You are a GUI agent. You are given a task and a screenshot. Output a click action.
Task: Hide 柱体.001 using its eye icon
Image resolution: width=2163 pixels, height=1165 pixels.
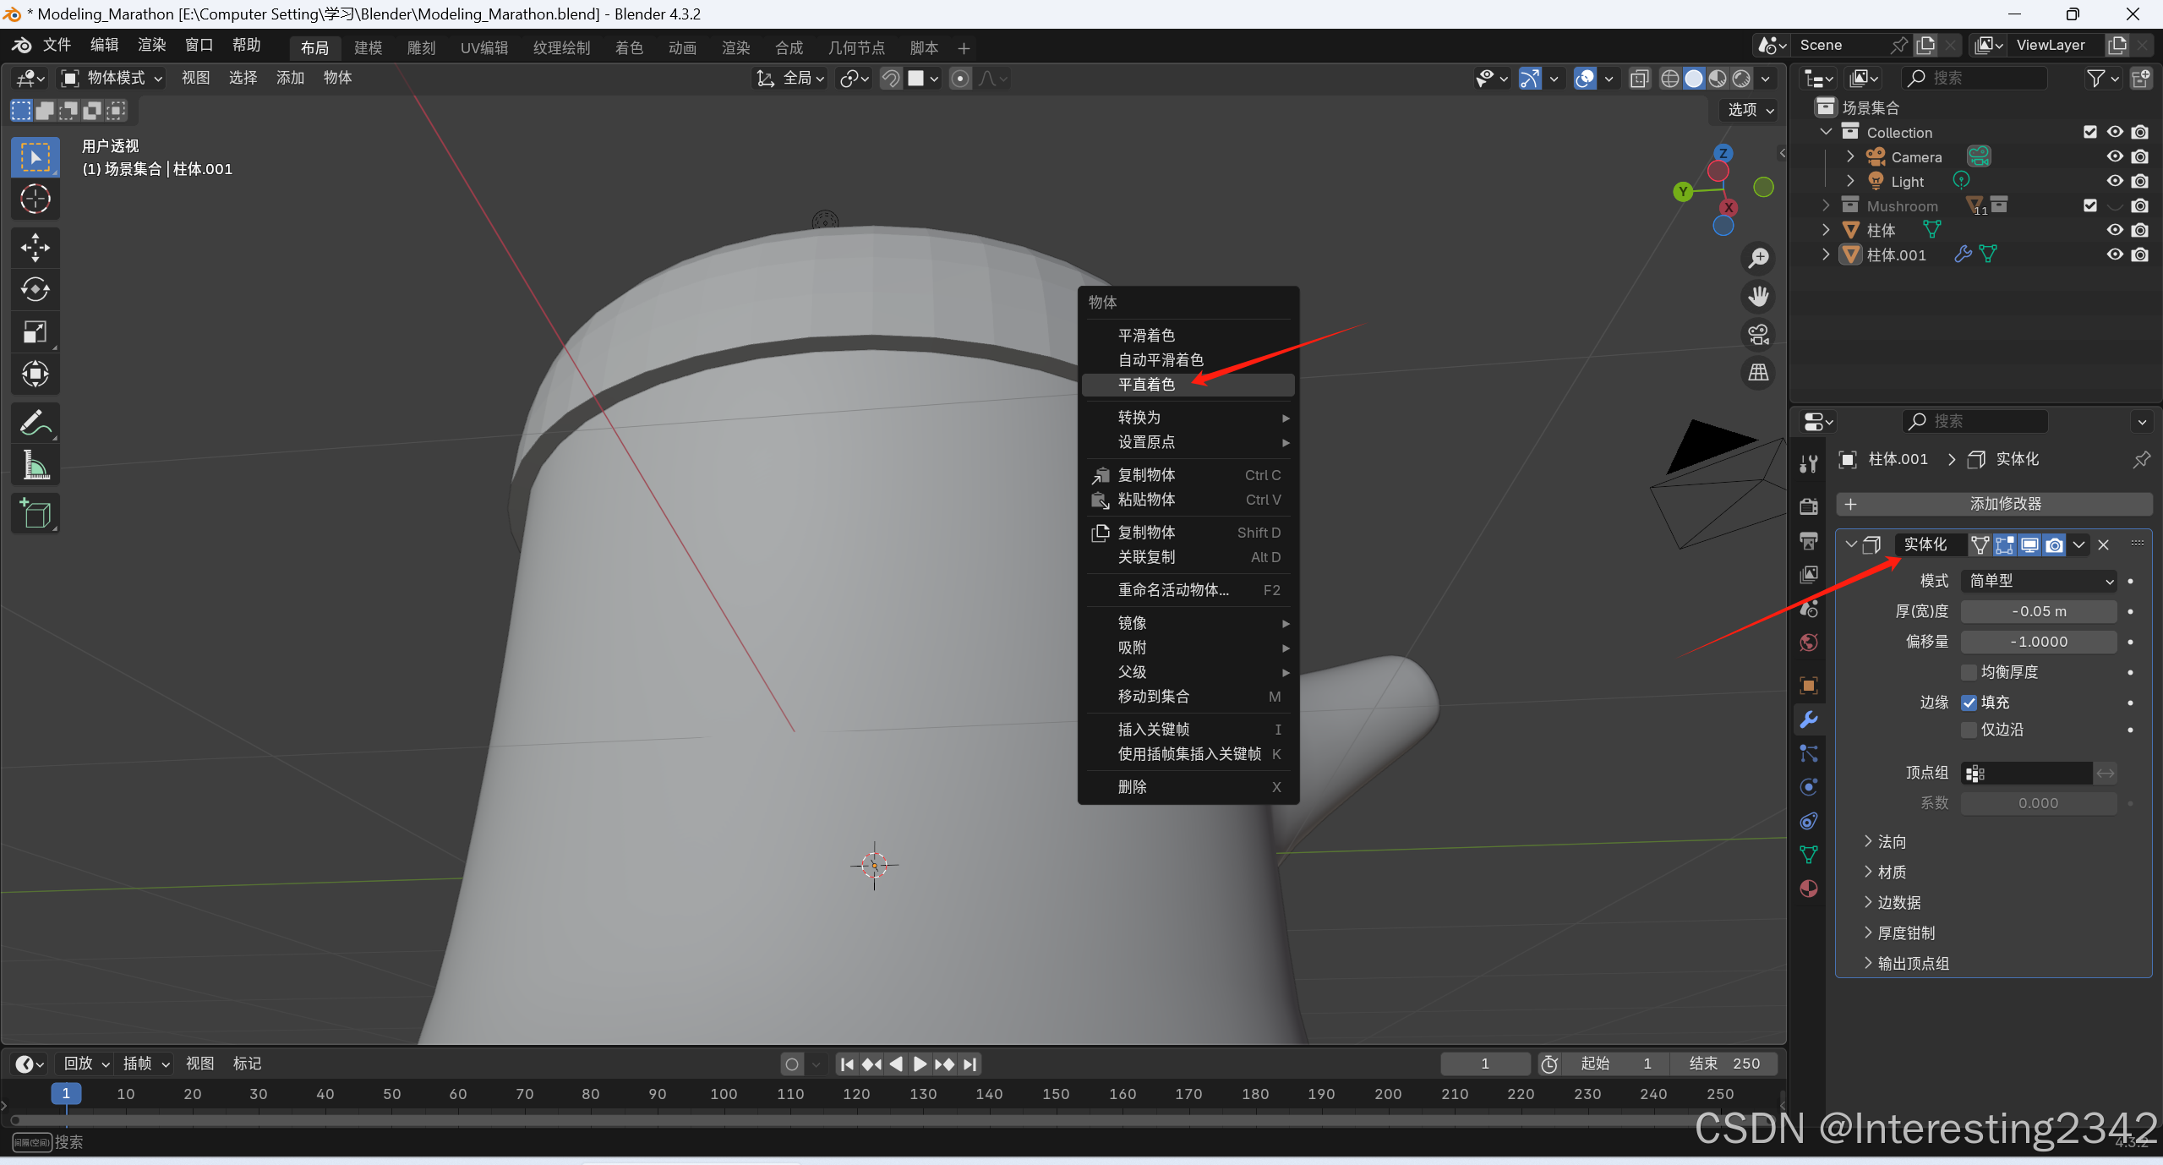tap(2115, 254)
